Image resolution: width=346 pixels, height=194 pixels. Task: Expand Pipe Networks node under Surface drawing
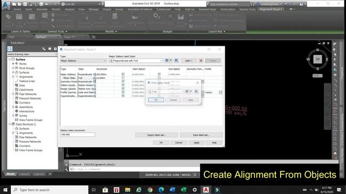[13, 94]
